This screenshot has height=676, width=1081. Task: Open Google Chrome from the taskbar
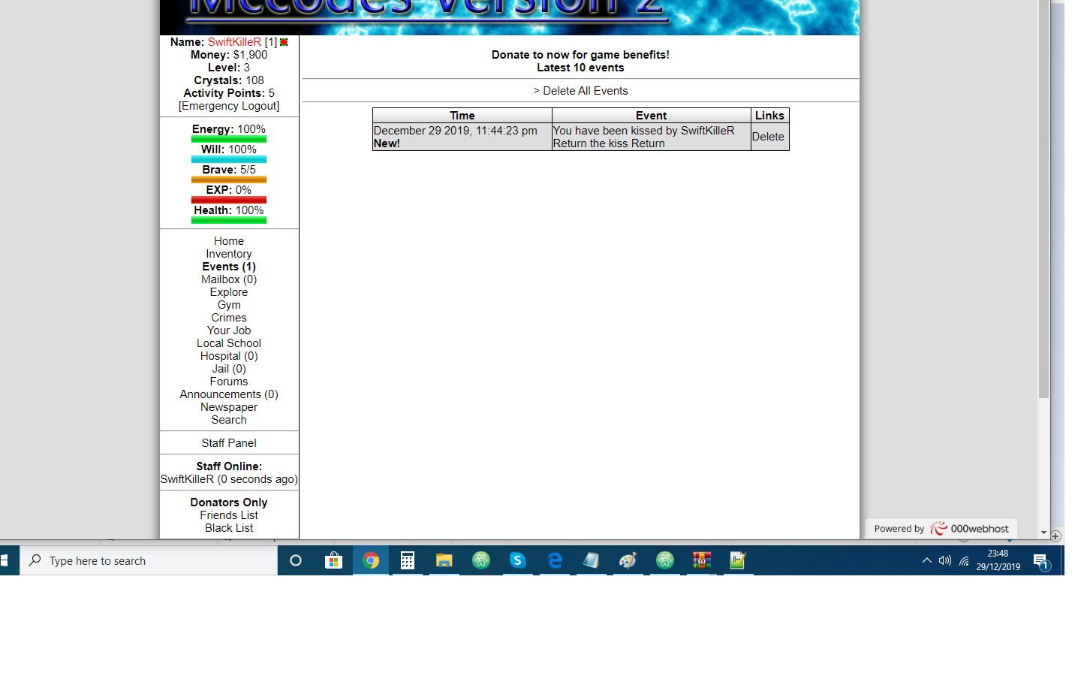click(371, 560)
